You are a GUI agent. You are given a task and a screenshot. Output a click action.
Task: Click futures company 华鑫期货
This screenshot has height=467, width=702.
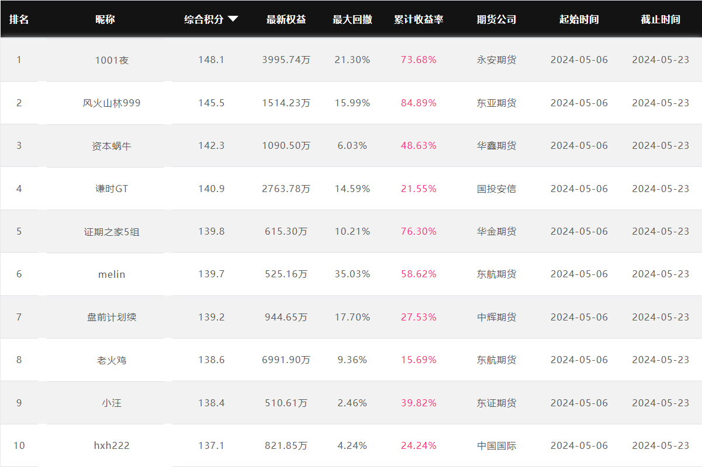(x=496, y=145)
